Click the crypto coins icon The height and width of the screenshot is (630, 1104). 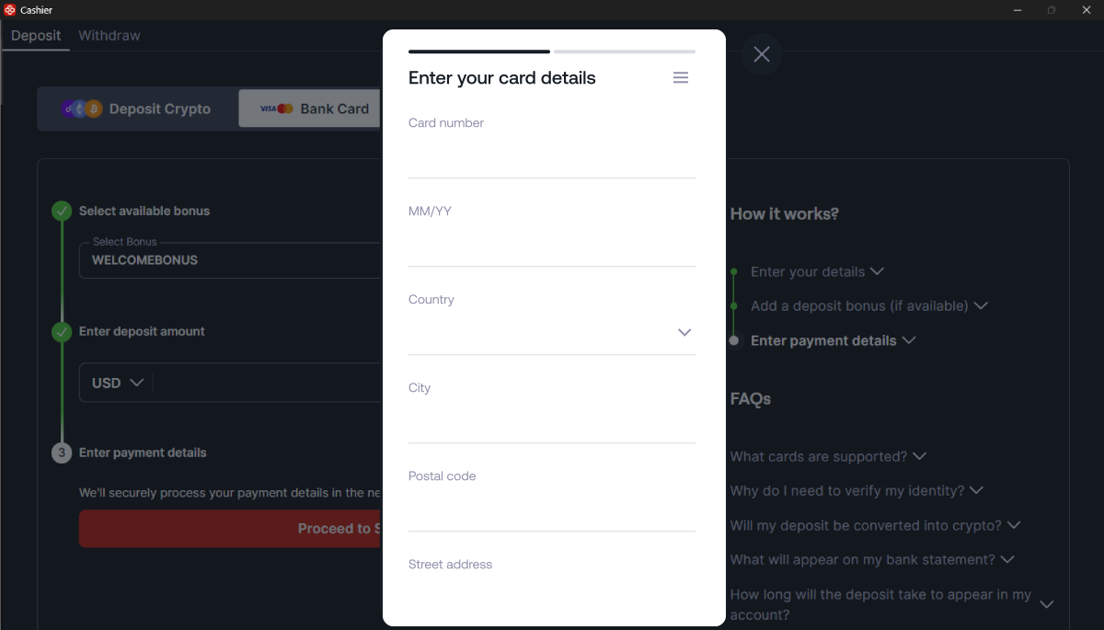(82, 109)
